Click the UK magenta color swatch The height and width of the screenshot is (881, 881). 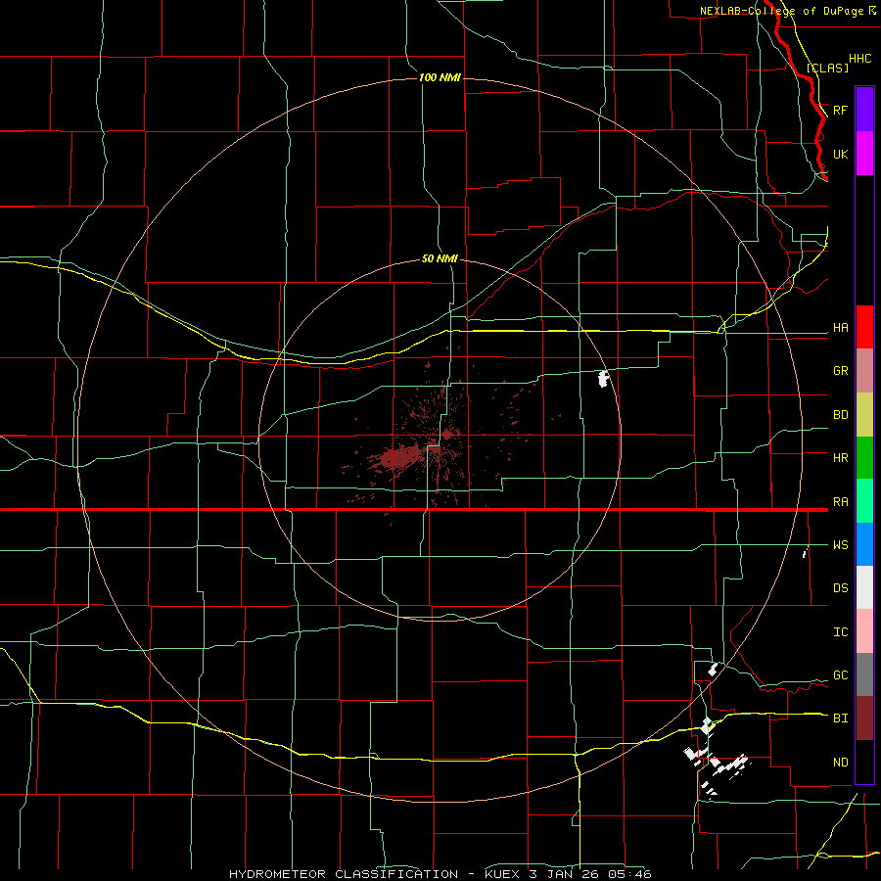point(864,154)
